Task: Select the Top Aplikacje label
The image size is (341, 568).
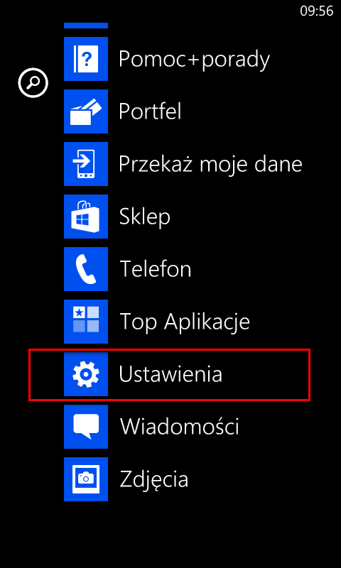Action: click(x=185, y=322)
